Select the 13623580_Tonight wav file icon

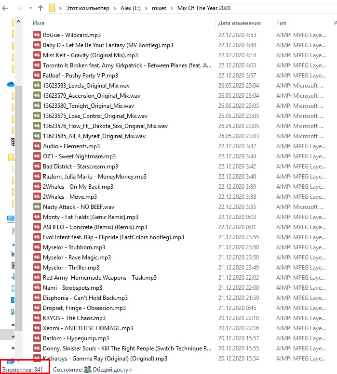37,106
